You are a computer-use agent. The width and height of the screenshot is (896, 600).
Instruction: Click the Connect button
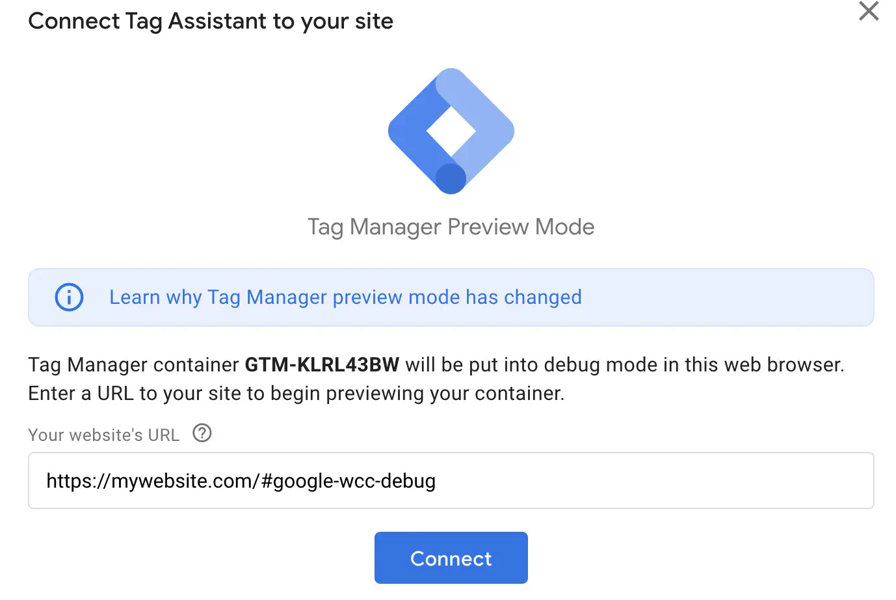pyautogui.click(x=451, y=558)
